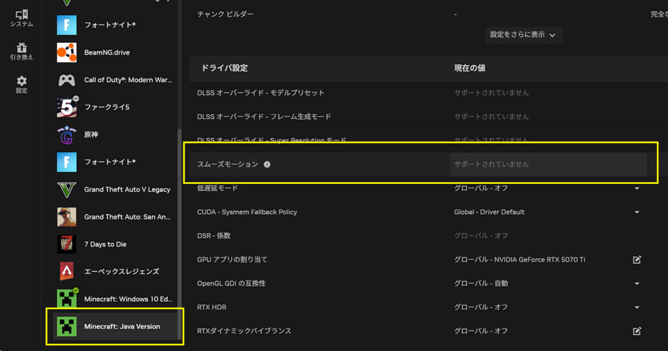Click 低遅延モード setting label

pos(217,189)
